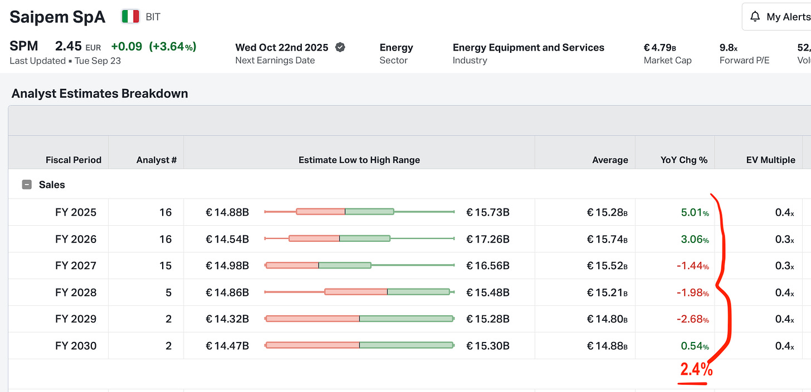Click the verified checkmark beside earnings date
Viewport: 811px width, 392px height.
click(340, 47)
